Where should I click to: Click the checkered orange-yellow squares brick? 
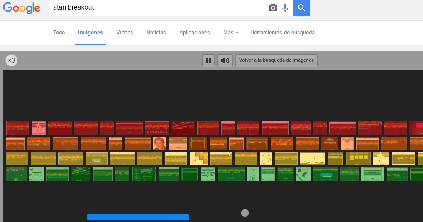click(x=198, y=159)
